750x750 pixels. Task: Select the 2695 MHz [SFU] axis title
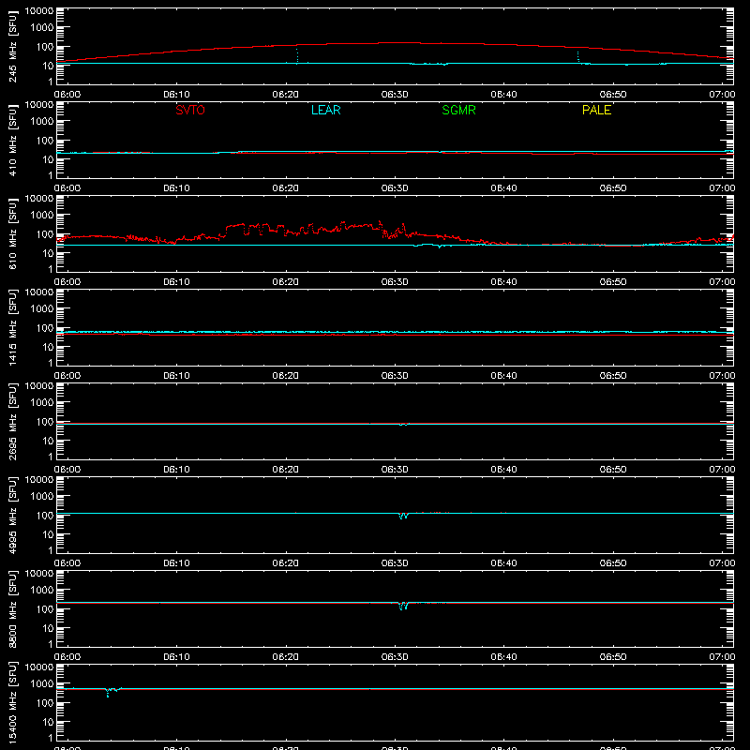(12, 421)
